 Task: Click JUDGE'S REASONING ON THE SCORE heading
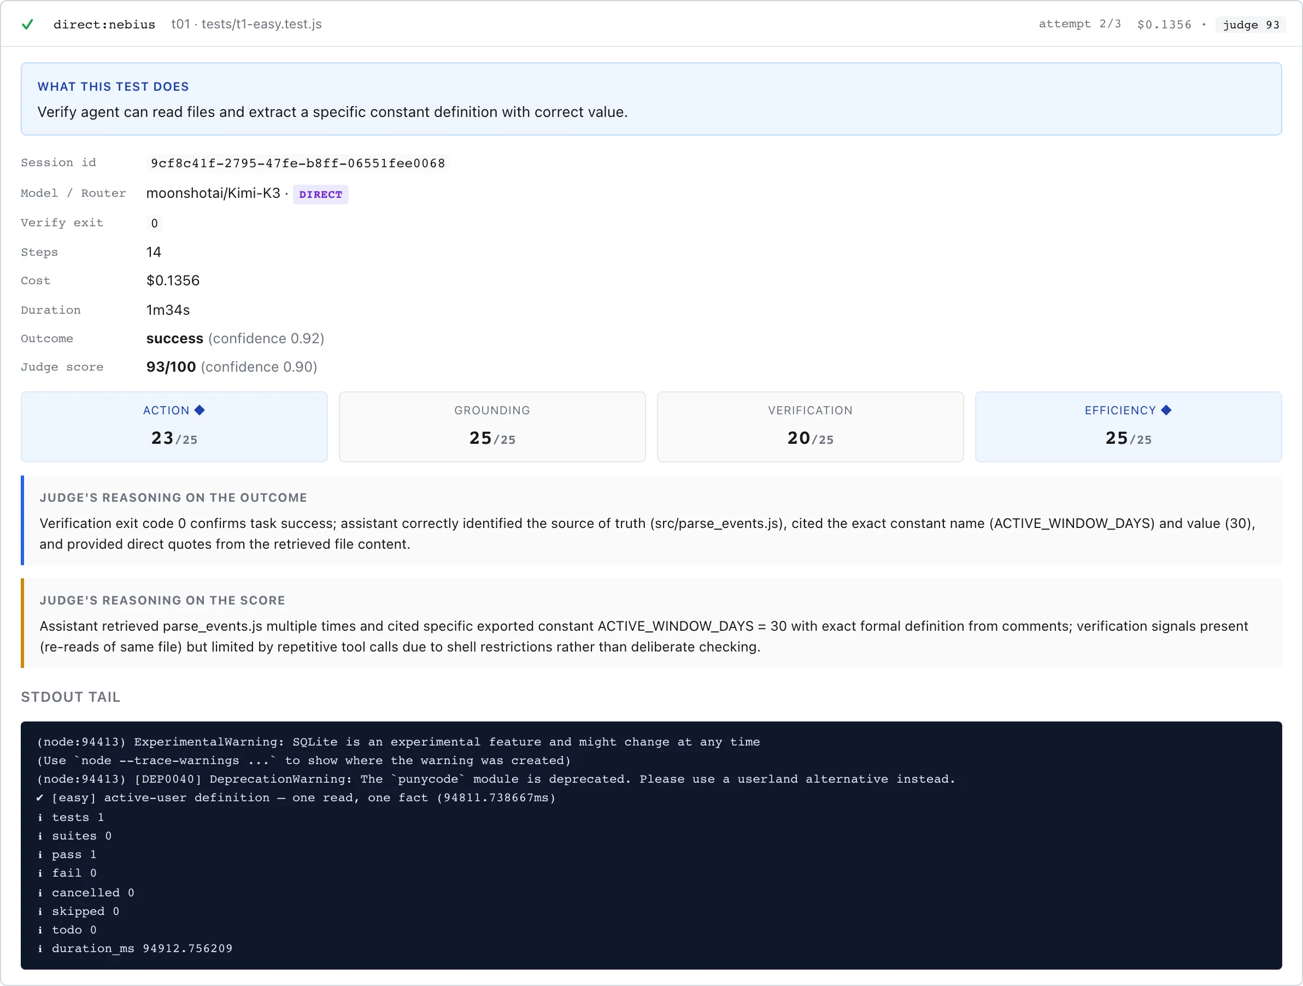[162, 600]
